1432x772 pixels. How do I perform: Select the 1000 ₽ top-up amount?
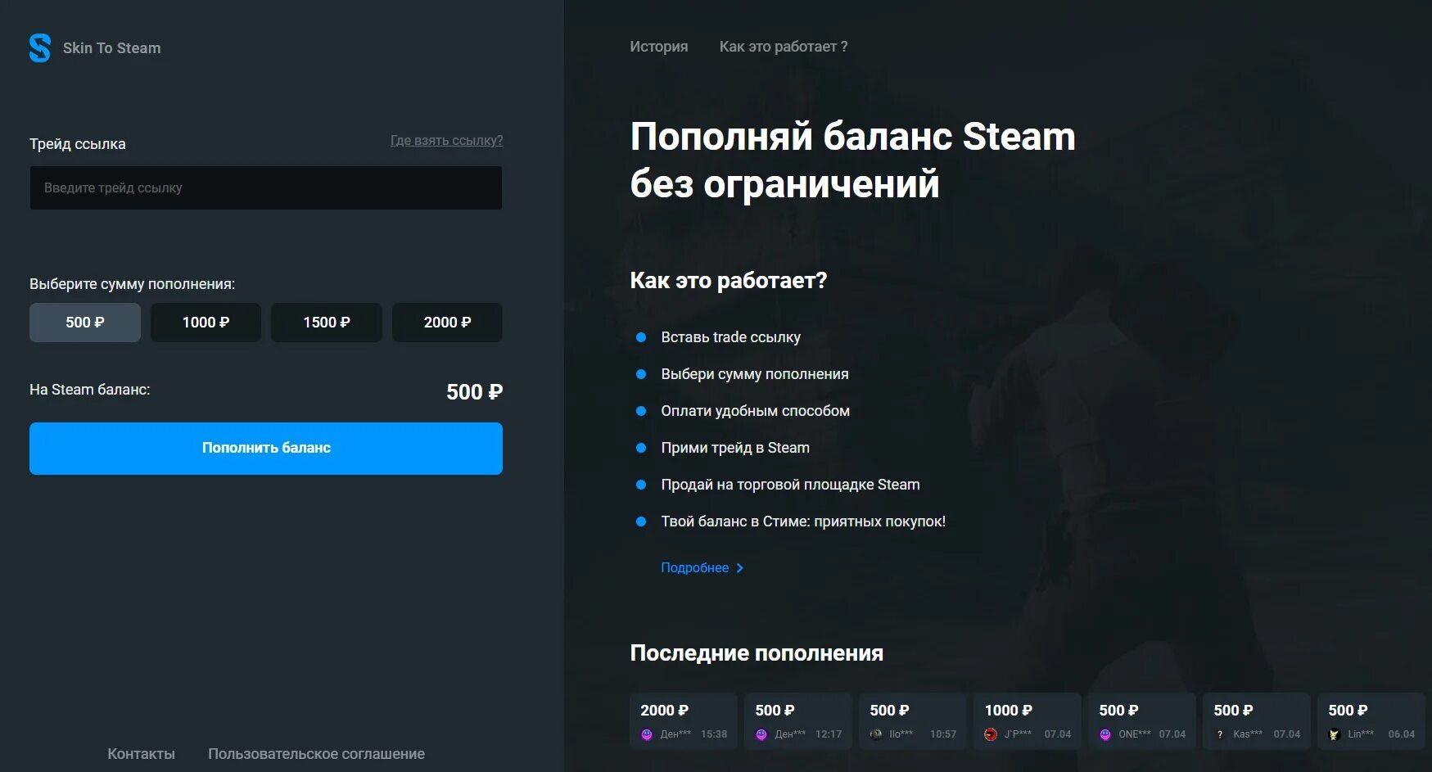click(x=206, y=323)
